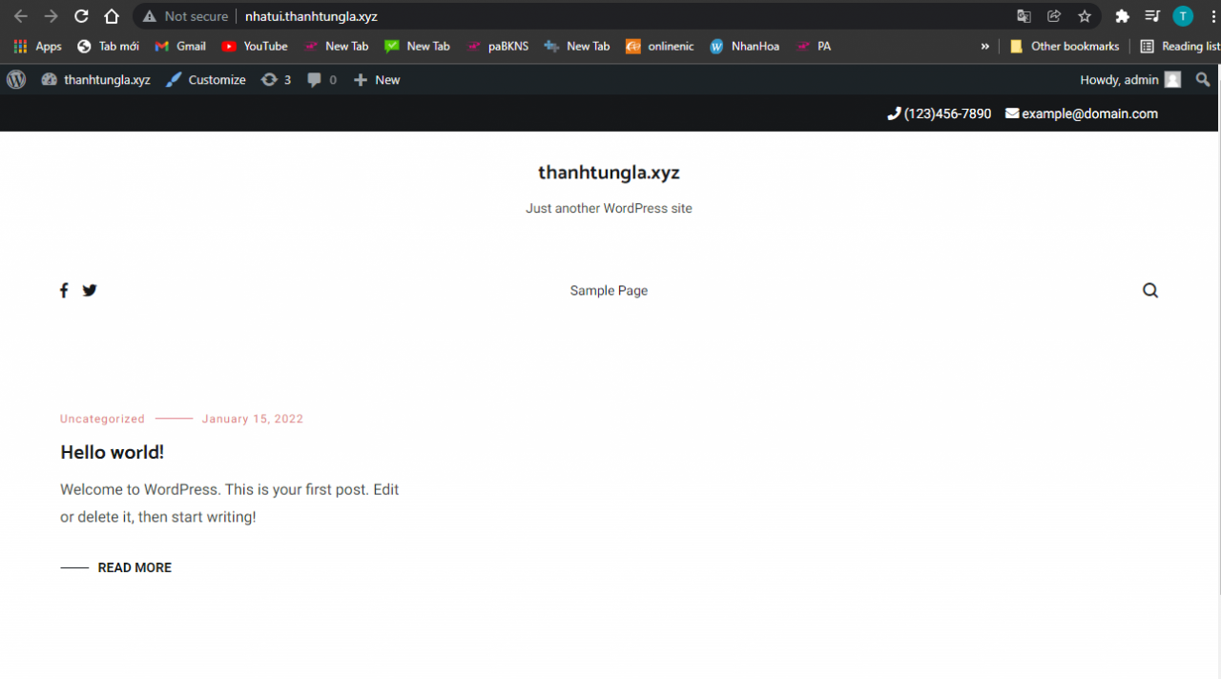Click Customize in admin bar
Viewport: 1221px width, 679px height.
205,80
